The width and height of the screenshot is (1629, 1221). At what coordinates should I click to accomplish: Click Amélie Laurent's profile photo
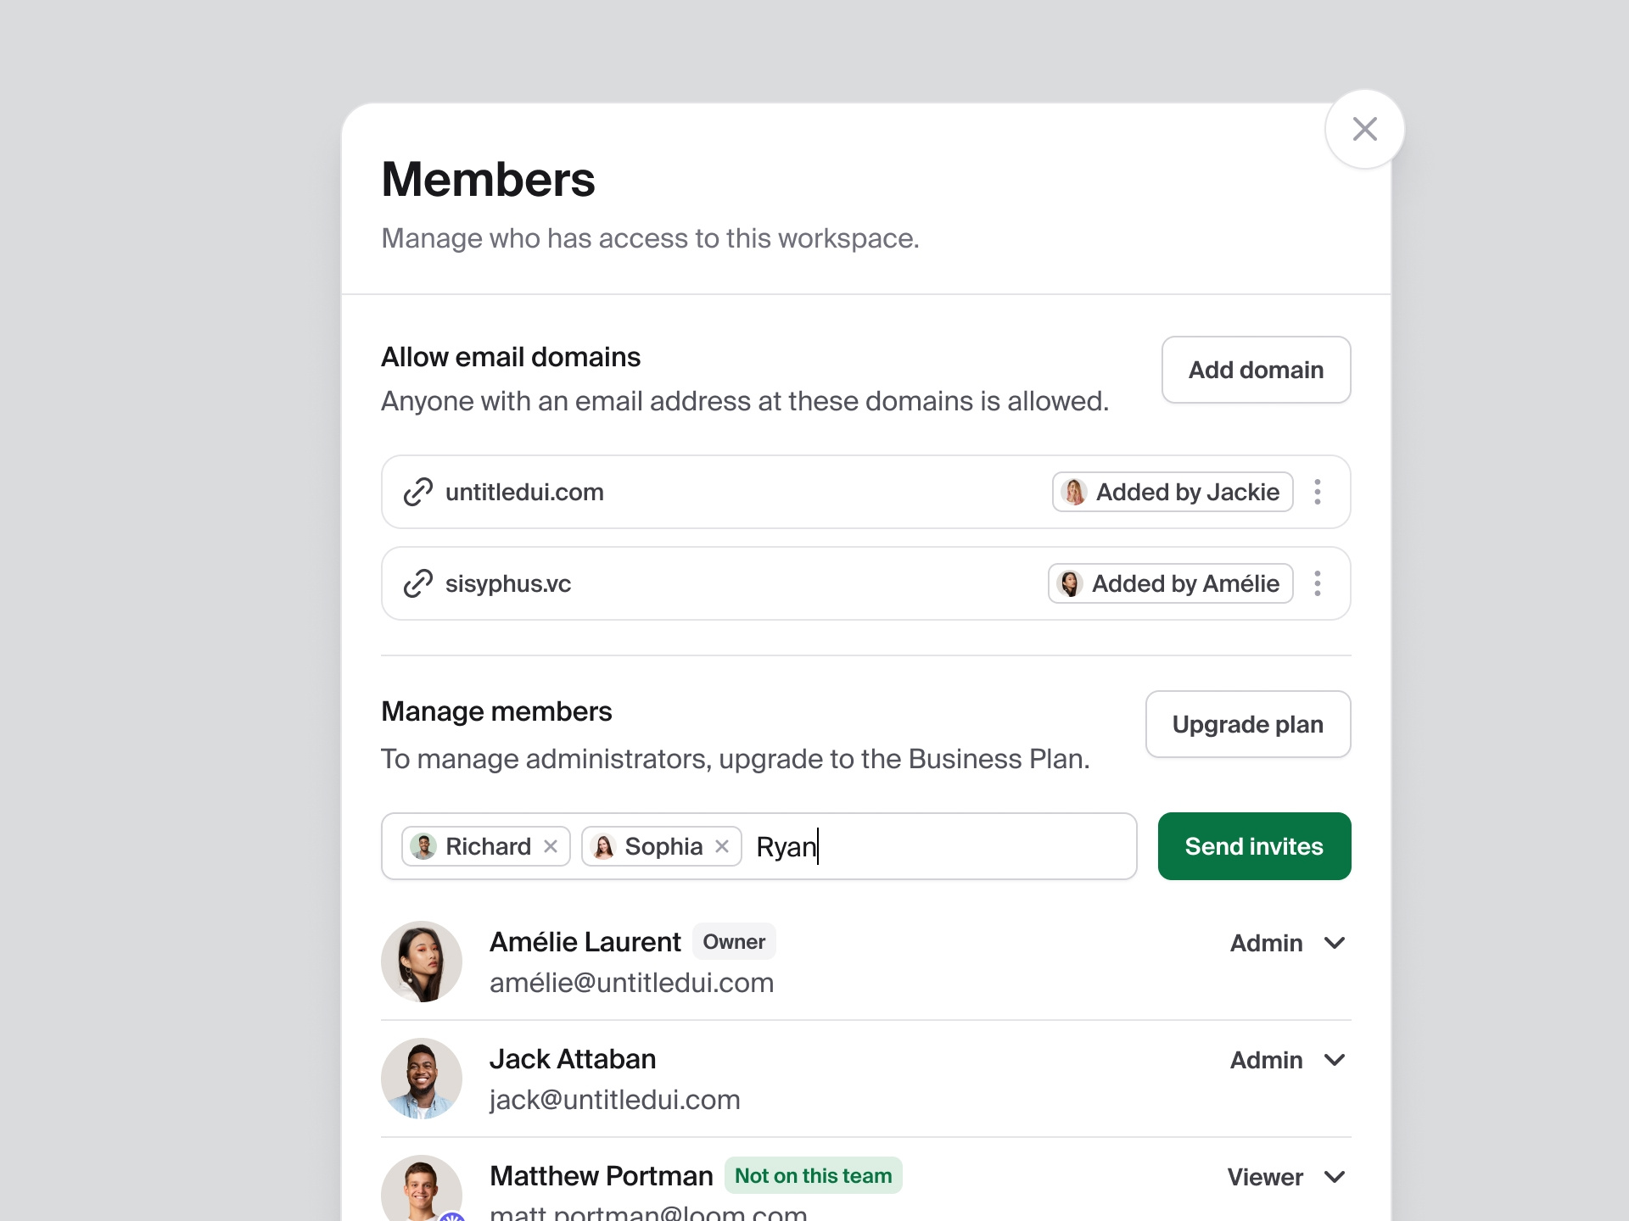pos(422,962)
